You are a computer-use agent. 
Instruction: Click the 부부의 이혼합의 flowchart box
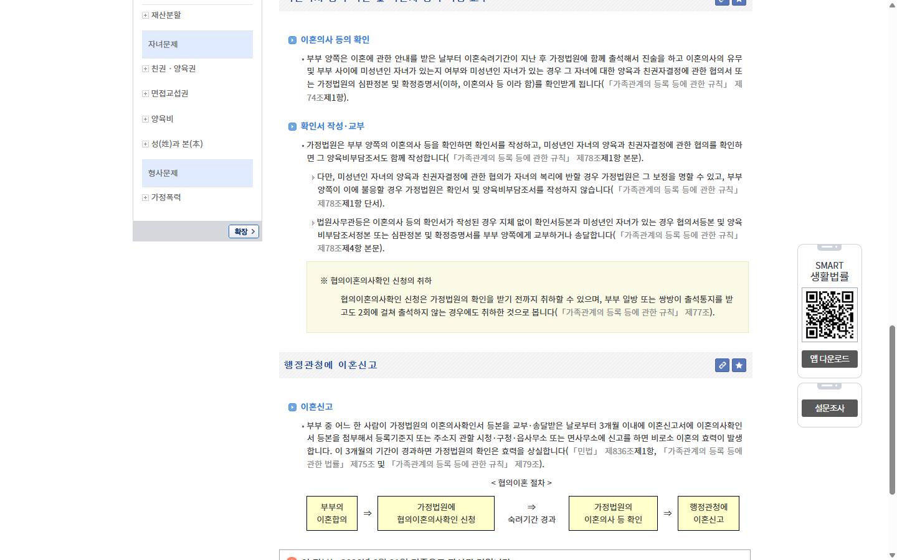click(x=332, y=513)
